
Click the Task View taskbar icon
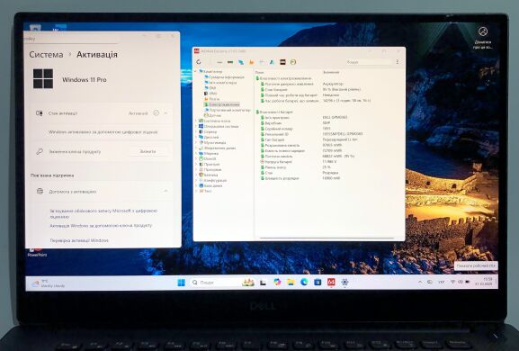(x=264, y=283)
